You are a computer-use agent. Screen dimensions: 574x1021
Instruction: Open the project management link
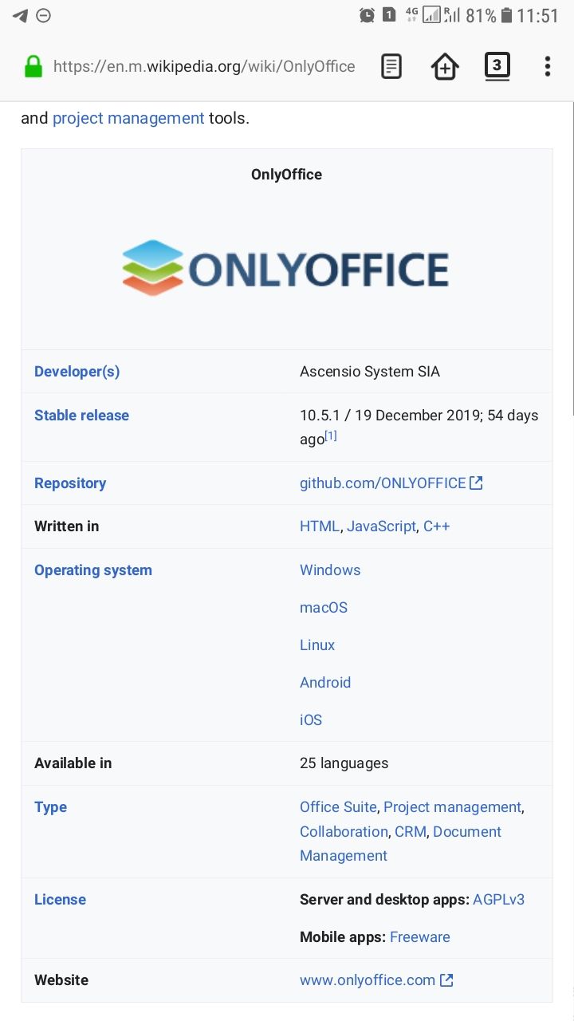(128, 118)
